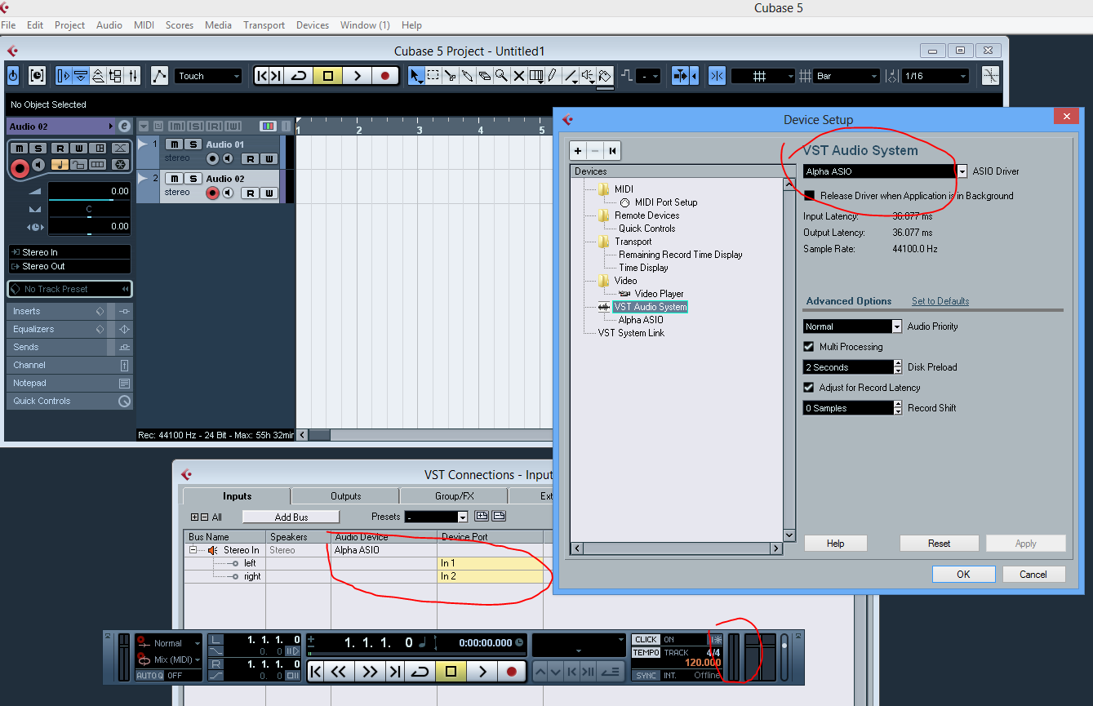The image size is (1093, 706).
Task: Open the Stereo Out output routing
Action: pyautogui.click(x=69, y=266)
